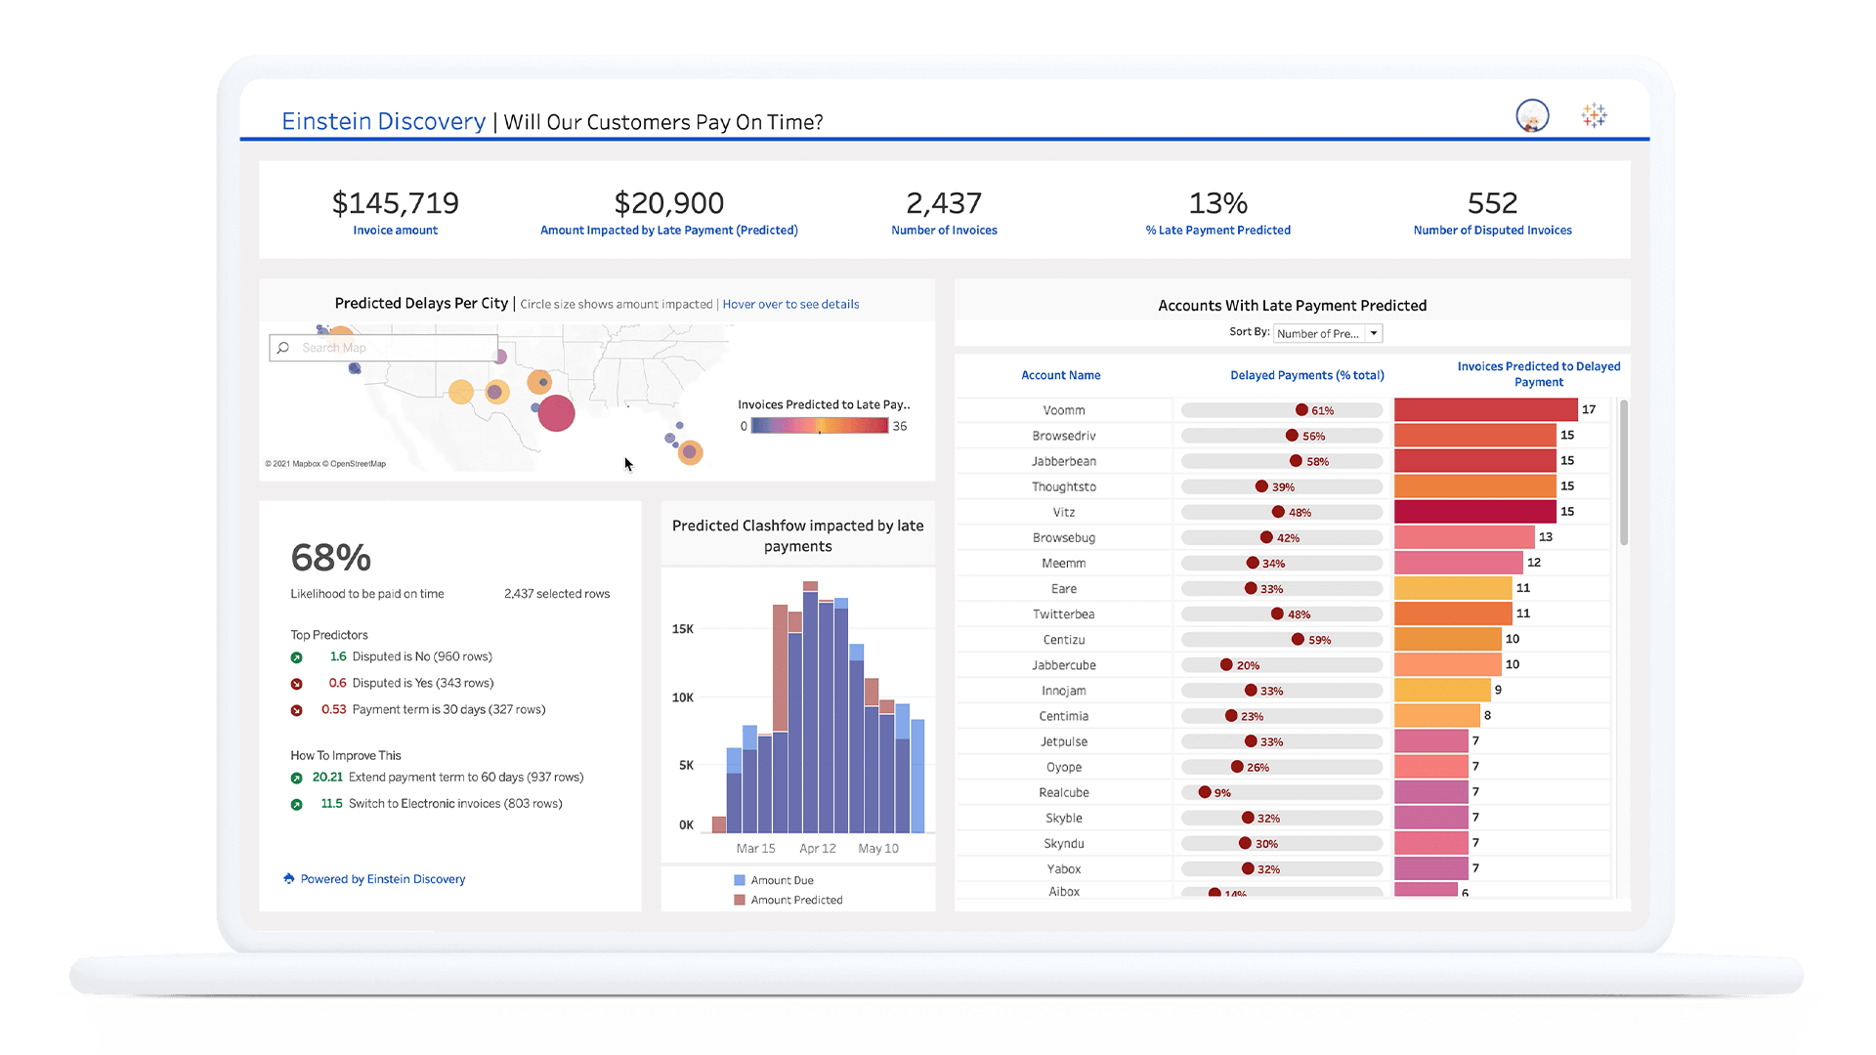Image resolution: width=1876 pixels, height=1055 pixels.
Task: Click the magnifier icon in the Search Map field
Action: point(283,348)
